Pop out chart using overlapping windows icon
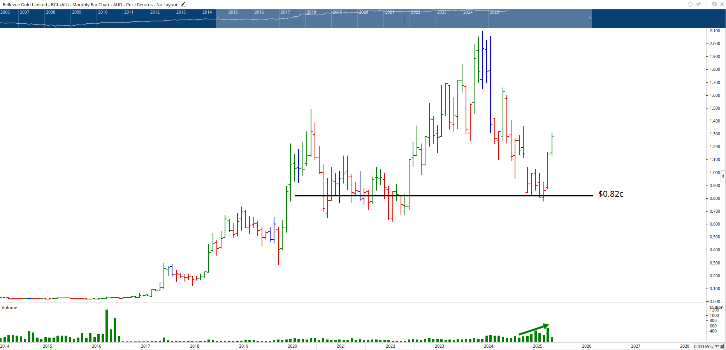Screen dimensions: 726x350 pyautogui.click(x=714, y=4)
